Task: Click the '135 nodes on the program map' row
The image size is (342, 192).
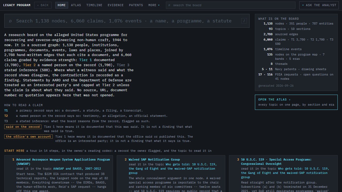Action: [296, 57]
